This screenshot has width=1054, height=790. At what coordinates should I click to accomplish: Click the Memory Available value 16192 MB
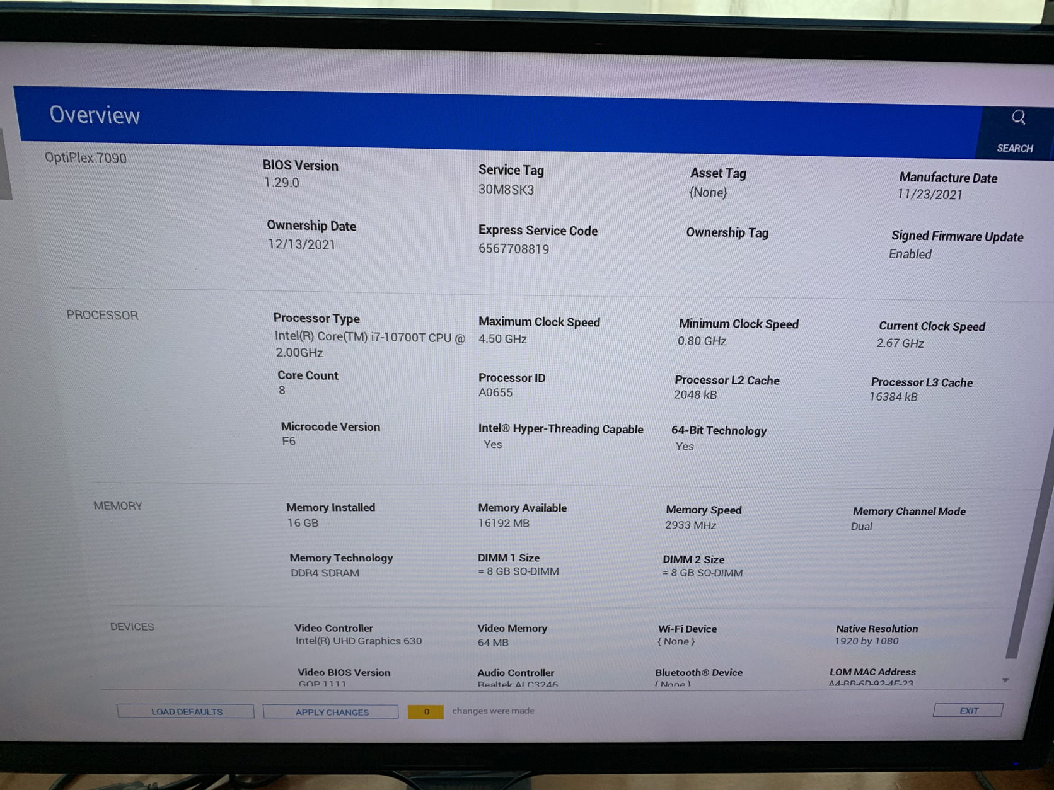[x=504, y=523]
